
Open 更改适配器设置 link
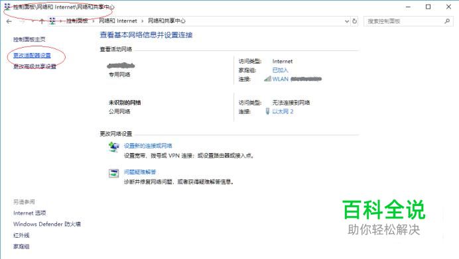[32, 55]
